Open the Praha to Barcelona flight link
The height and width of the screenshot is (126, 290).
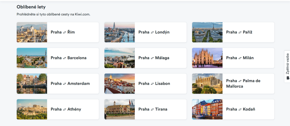[x=69, y=58]
